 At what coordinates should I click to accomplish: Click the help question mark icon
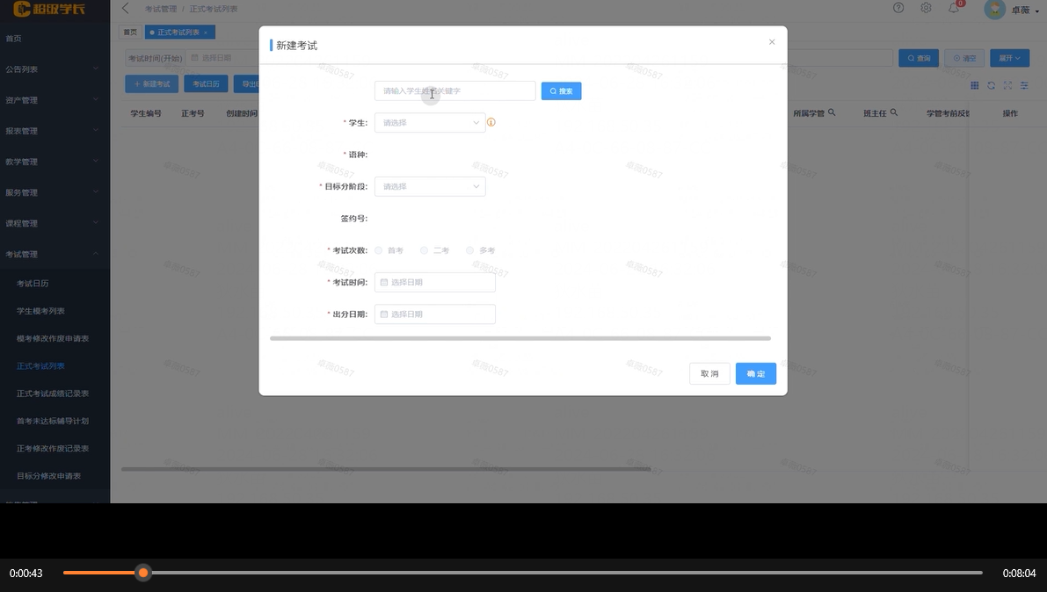[x=898, y=8]
